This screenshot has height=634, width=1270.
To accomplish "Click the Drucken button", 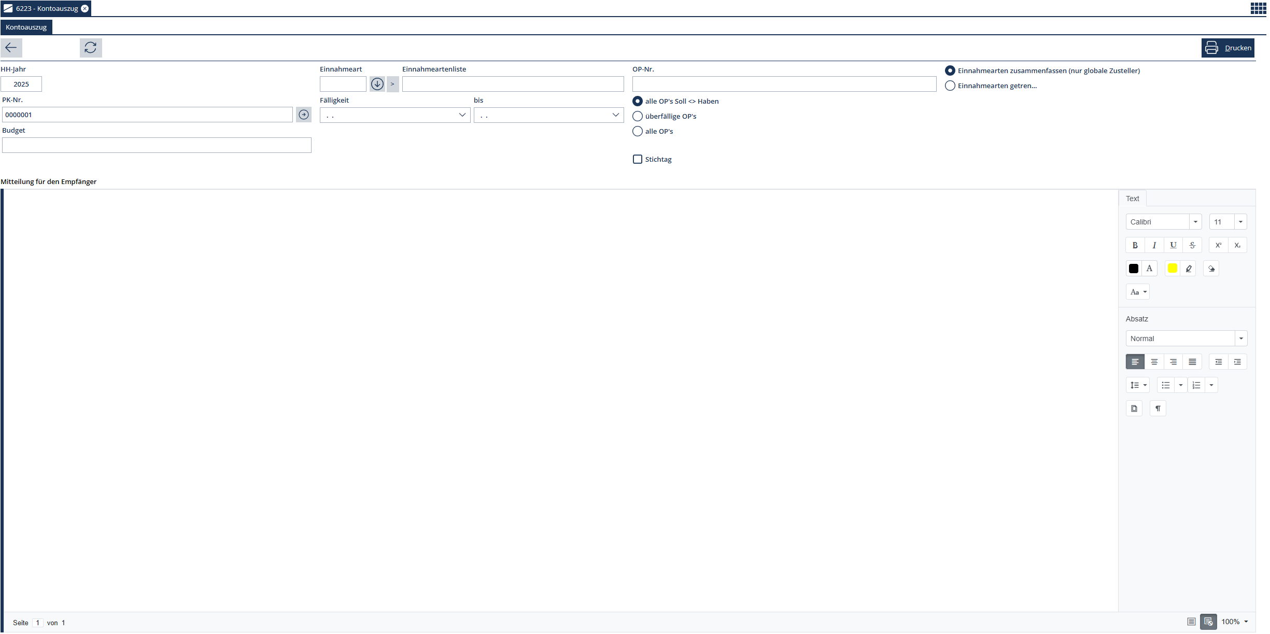I will (1227, 48).
